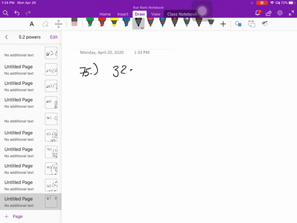Choose the light gray pencil tip
Screen dimensions: 297x223
pos(211,23)
